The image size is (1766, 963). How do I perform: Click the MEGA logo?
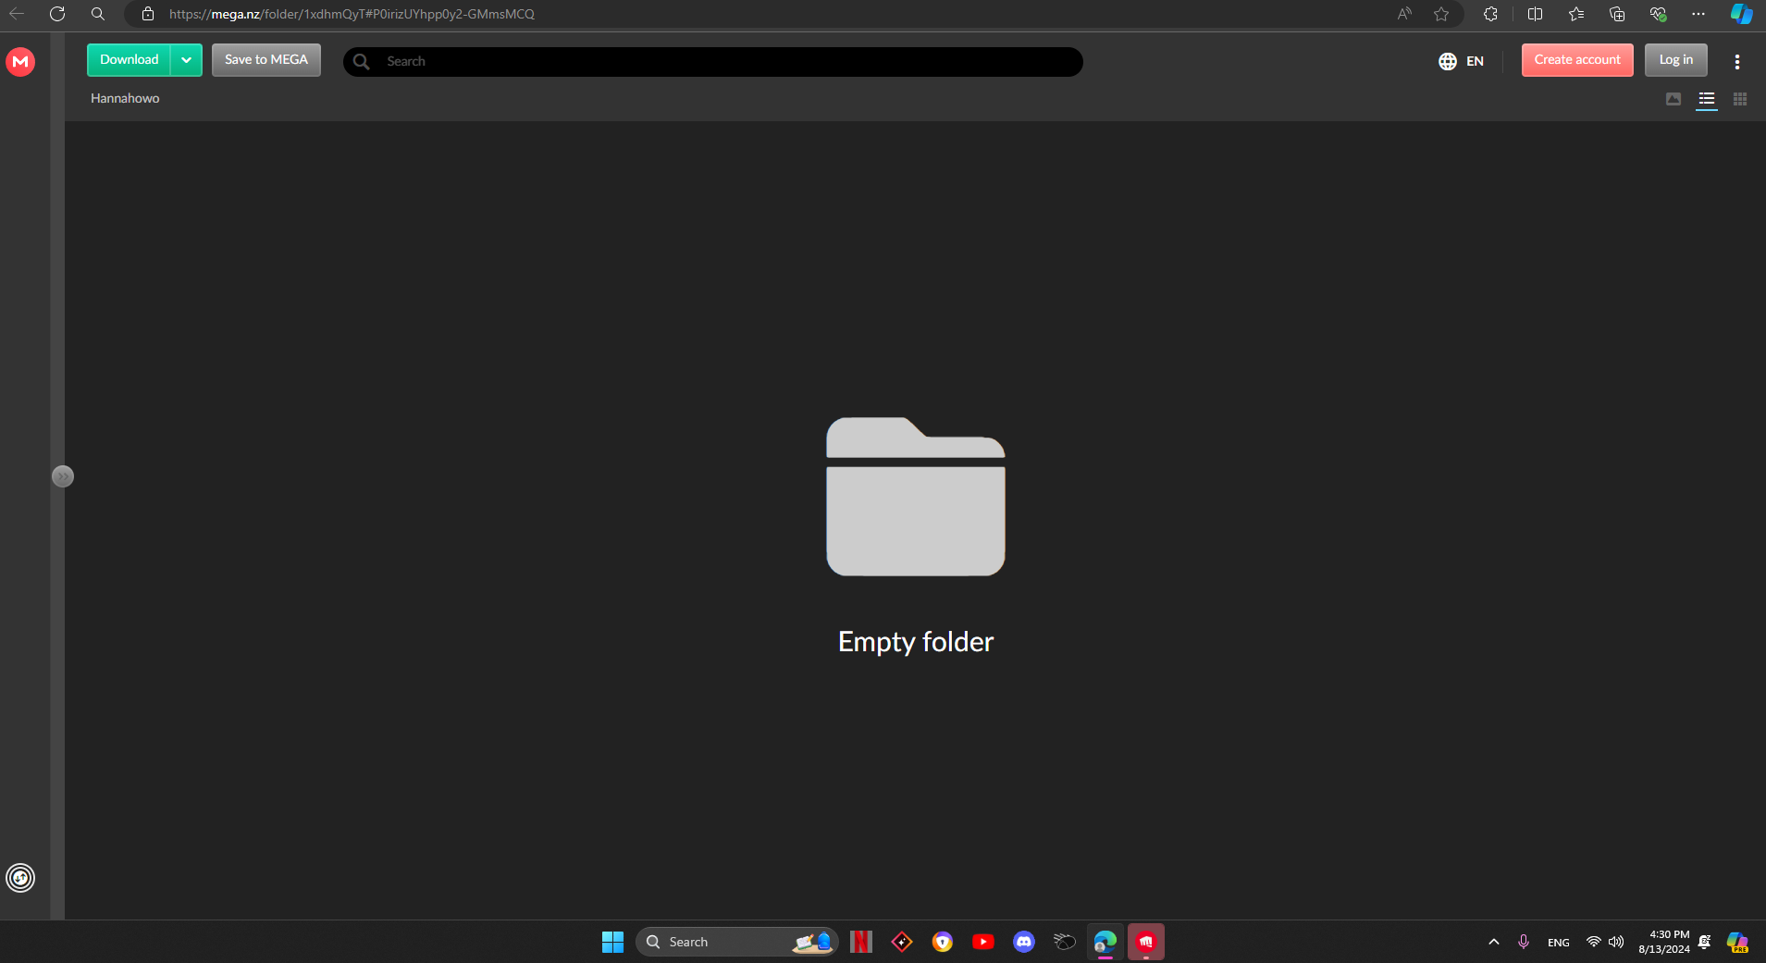(x=20, y=62)
